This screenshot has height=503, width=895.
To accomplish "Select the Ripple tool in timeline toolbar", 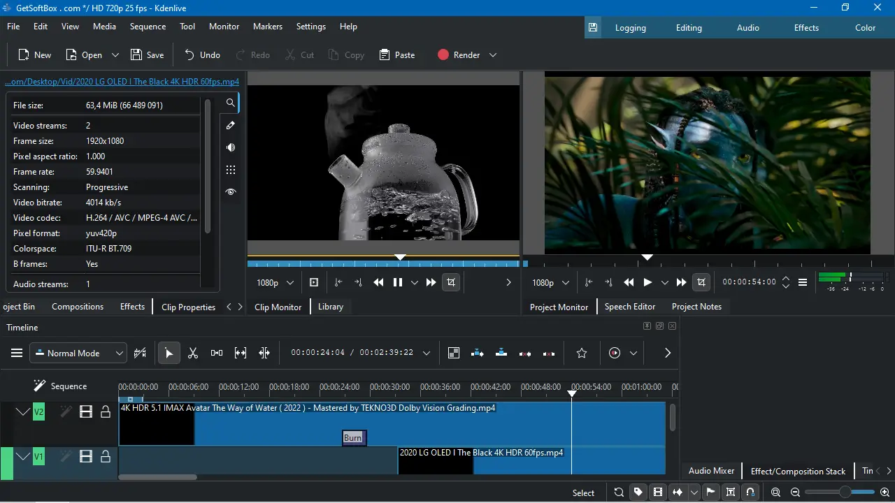I will point(264,353).
